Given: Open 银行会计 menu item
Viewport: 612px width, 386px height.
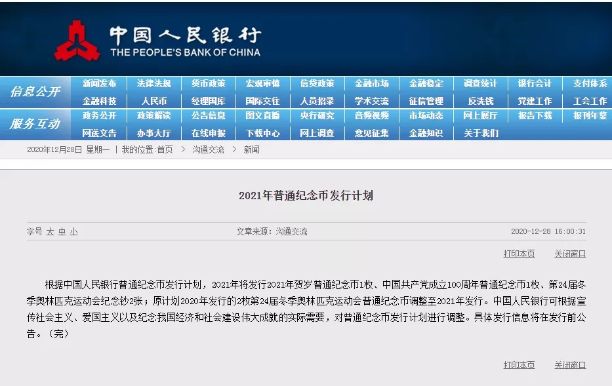Looking at the screenshot, I should pyautogui.click(x=535, y=83).
